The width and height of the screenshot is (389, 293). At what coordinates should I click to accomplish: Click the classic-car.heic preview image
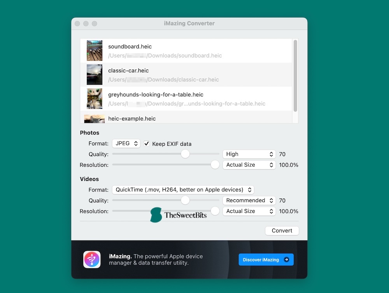[94, 75]
